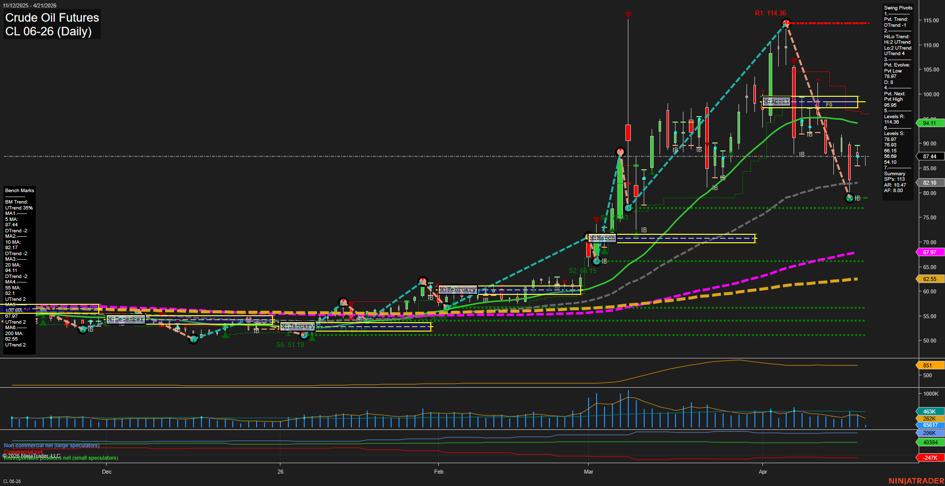Click the circled IB pivot marker near the April low
This screenshot has height=486, width=945.
[x=849, y=198]
